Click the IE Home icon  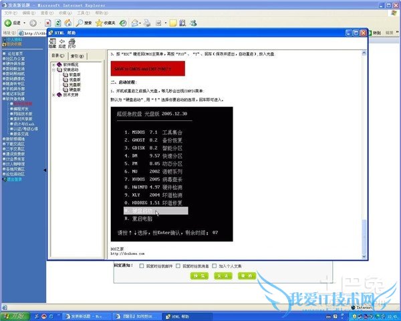pos(68,23)
